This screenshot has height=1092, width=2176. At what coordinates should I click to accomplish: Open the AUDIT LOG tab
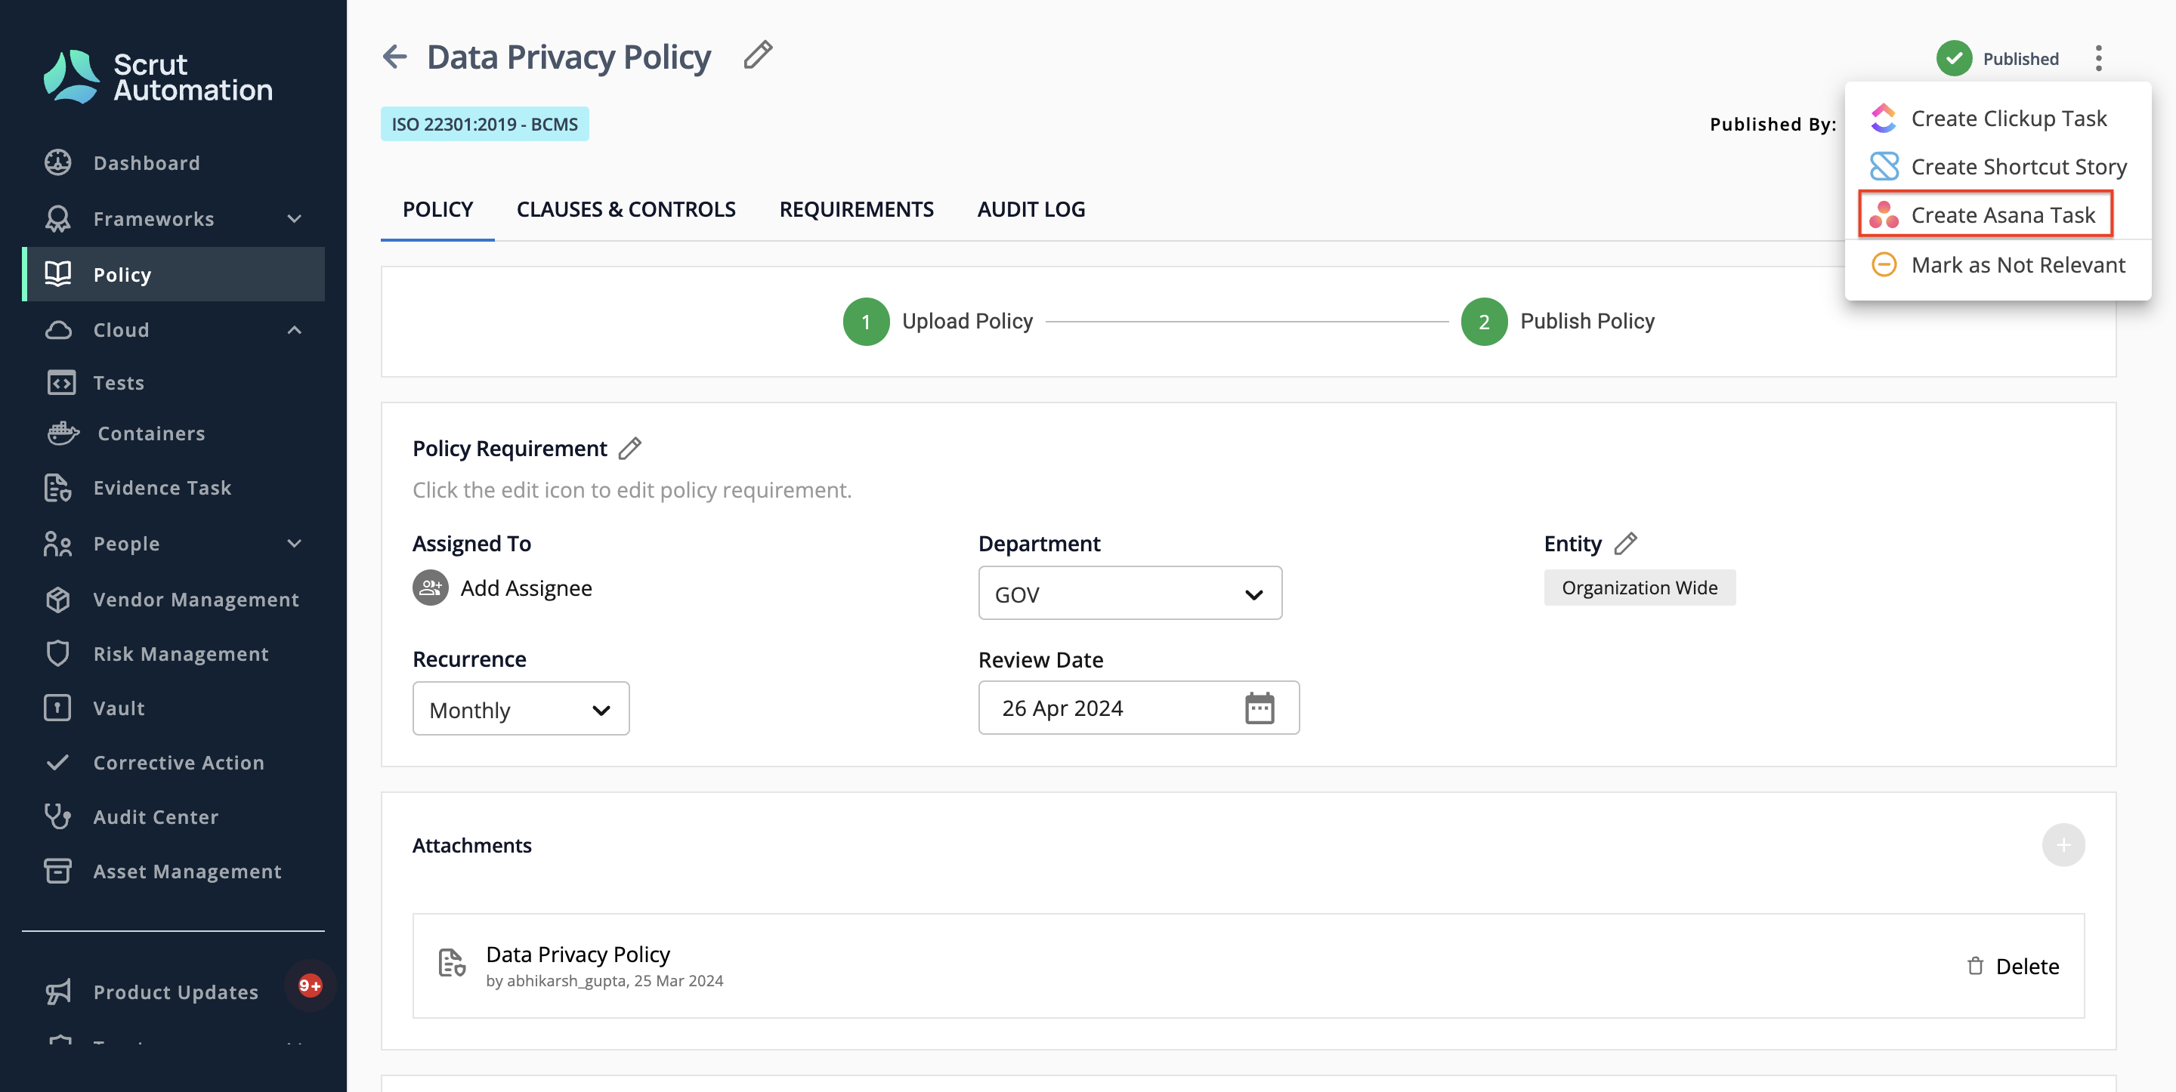point(1031,209)
